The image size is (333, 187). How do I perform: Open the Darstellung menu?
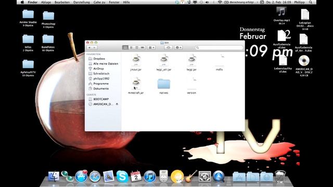pyautogui.click(x=82, y=2)
